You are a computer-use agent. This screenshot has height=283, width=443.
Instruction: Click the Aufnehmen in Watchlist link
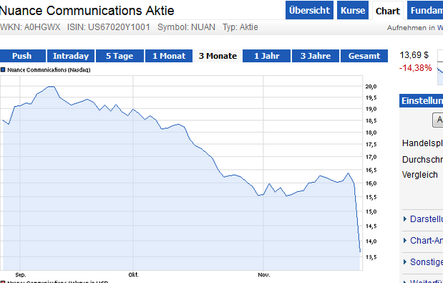click(x=415, y=28)
